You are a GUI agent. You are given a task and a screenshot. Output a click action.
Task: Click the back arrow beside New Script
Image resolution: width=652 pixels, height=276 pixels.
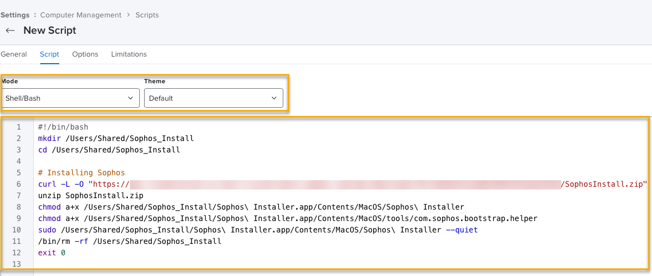10,30
